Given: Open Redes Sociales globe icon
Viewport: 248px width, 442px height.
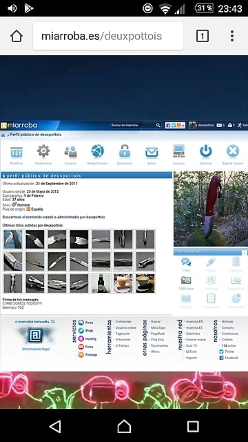Looking at the screenshot, I should click(98, 151).
